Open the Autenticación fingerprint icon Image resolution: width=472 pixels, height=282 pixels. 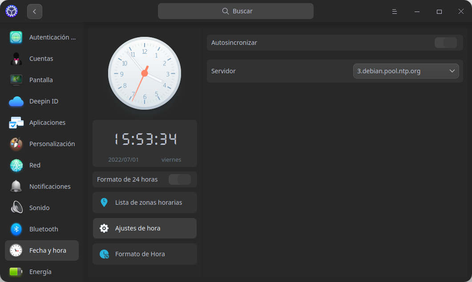coord(16,37)
